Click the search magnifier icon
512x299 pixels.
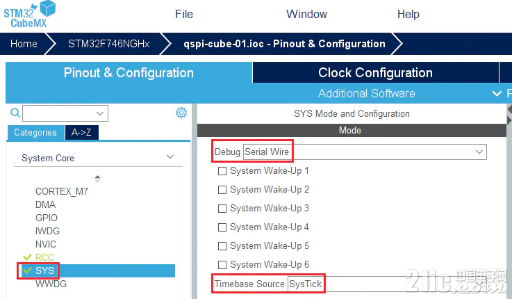[x=15, y=113]
